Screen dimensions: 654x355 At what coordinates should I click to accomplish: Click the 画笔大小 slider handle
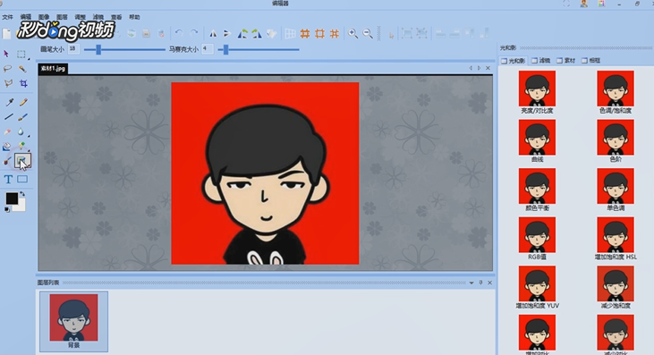click(x=98, y=49)
